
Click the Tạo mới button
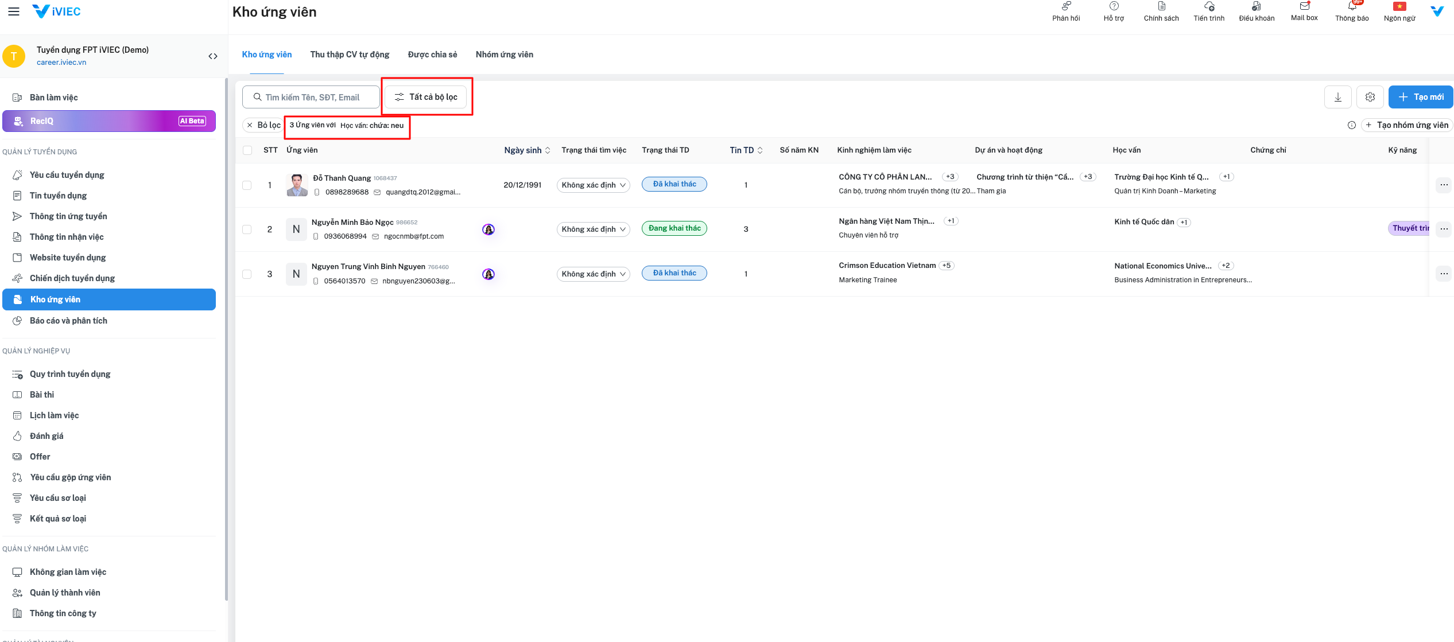tap(1420, 97)
